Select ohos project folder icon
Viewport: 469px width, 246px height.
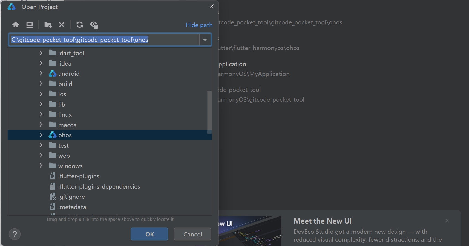[x=53, y=135]
